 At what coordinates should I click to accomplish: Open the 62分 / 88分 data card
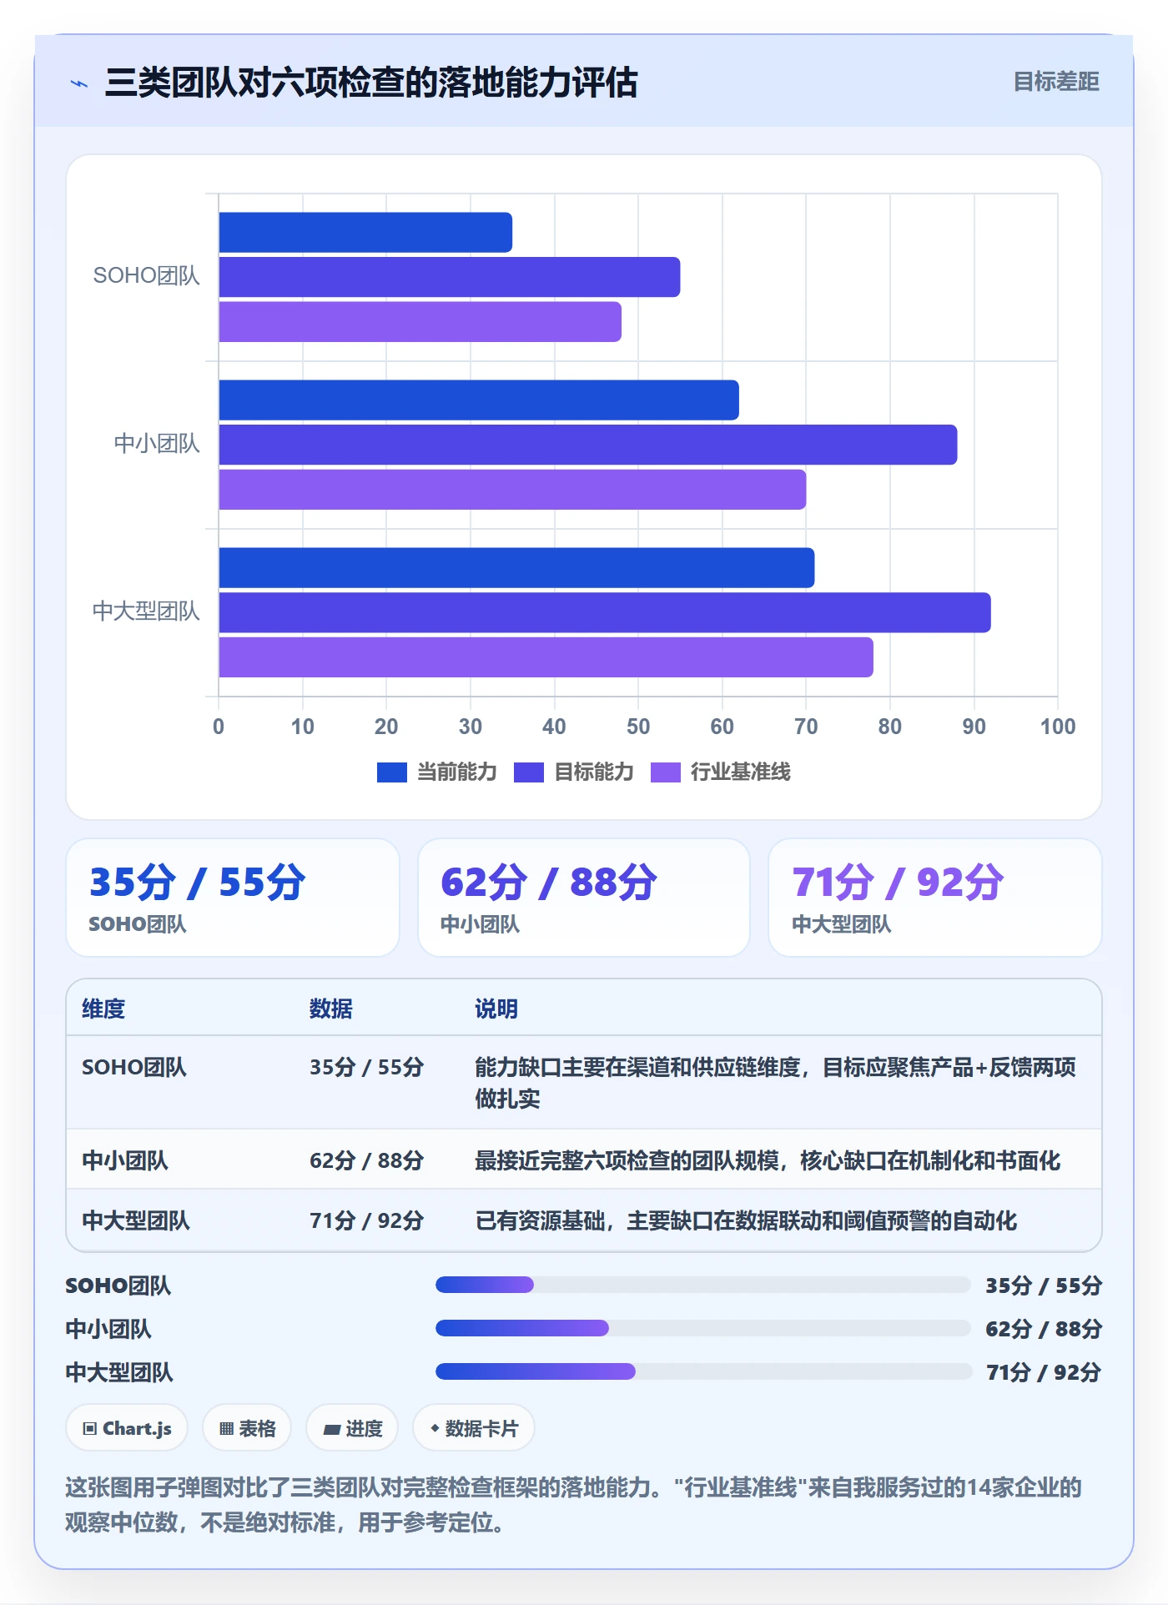tap(584, 898)
